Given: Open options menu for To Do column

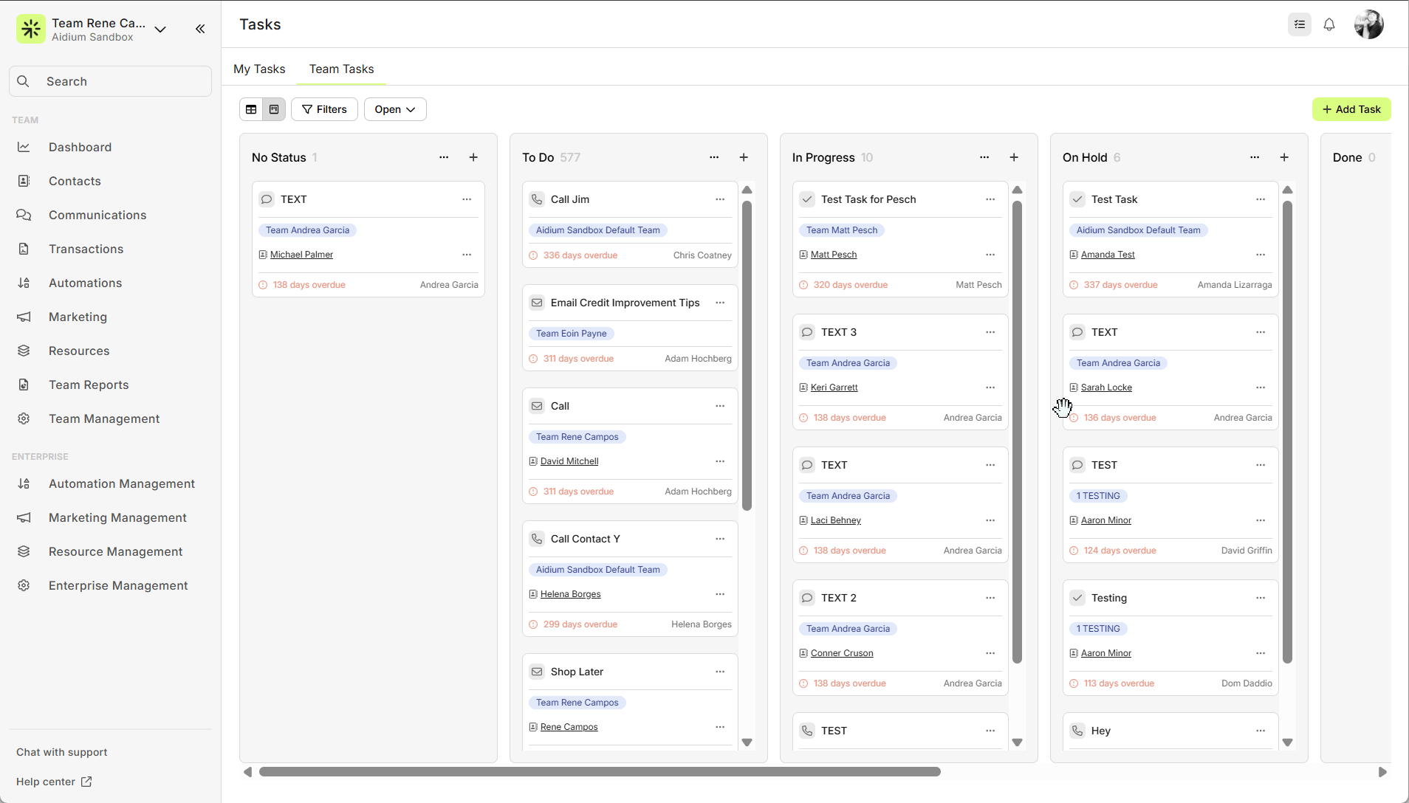Looking at the screenshot, I should click(714, 157).
